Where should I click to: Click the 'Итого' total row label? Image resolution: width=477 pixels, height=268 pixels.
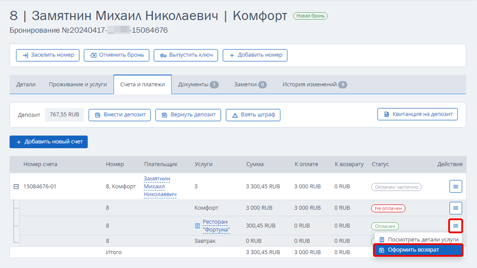point(114,252)
